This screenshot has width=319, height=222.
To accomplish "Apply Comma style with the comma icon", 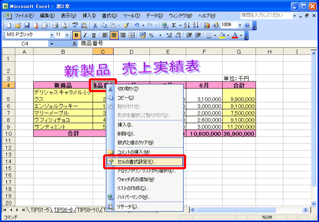I will tap(160, 36).
